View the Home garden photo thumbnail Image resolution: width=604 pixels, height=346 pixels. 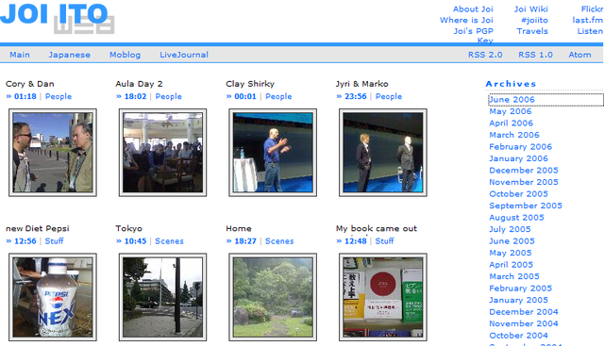coord(273,297)
